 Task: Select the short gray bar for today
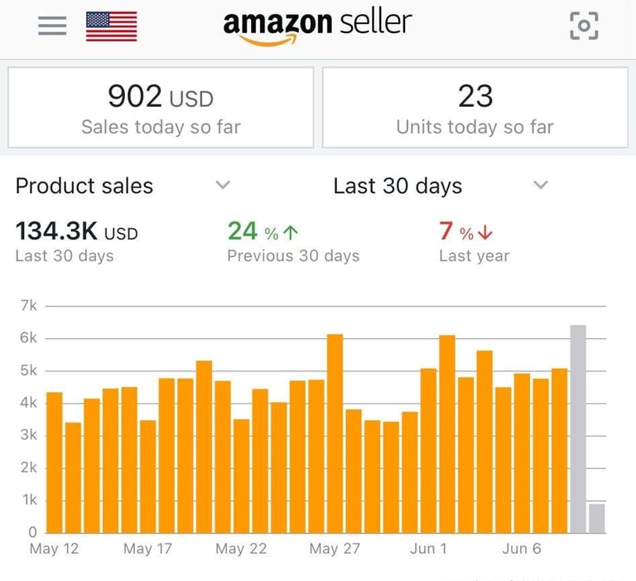pos(596,519)
